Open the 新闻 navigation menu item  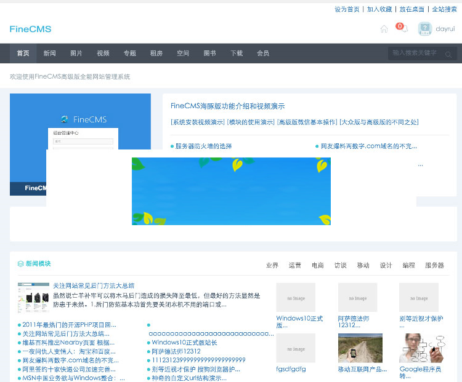(x=49, y=54)
